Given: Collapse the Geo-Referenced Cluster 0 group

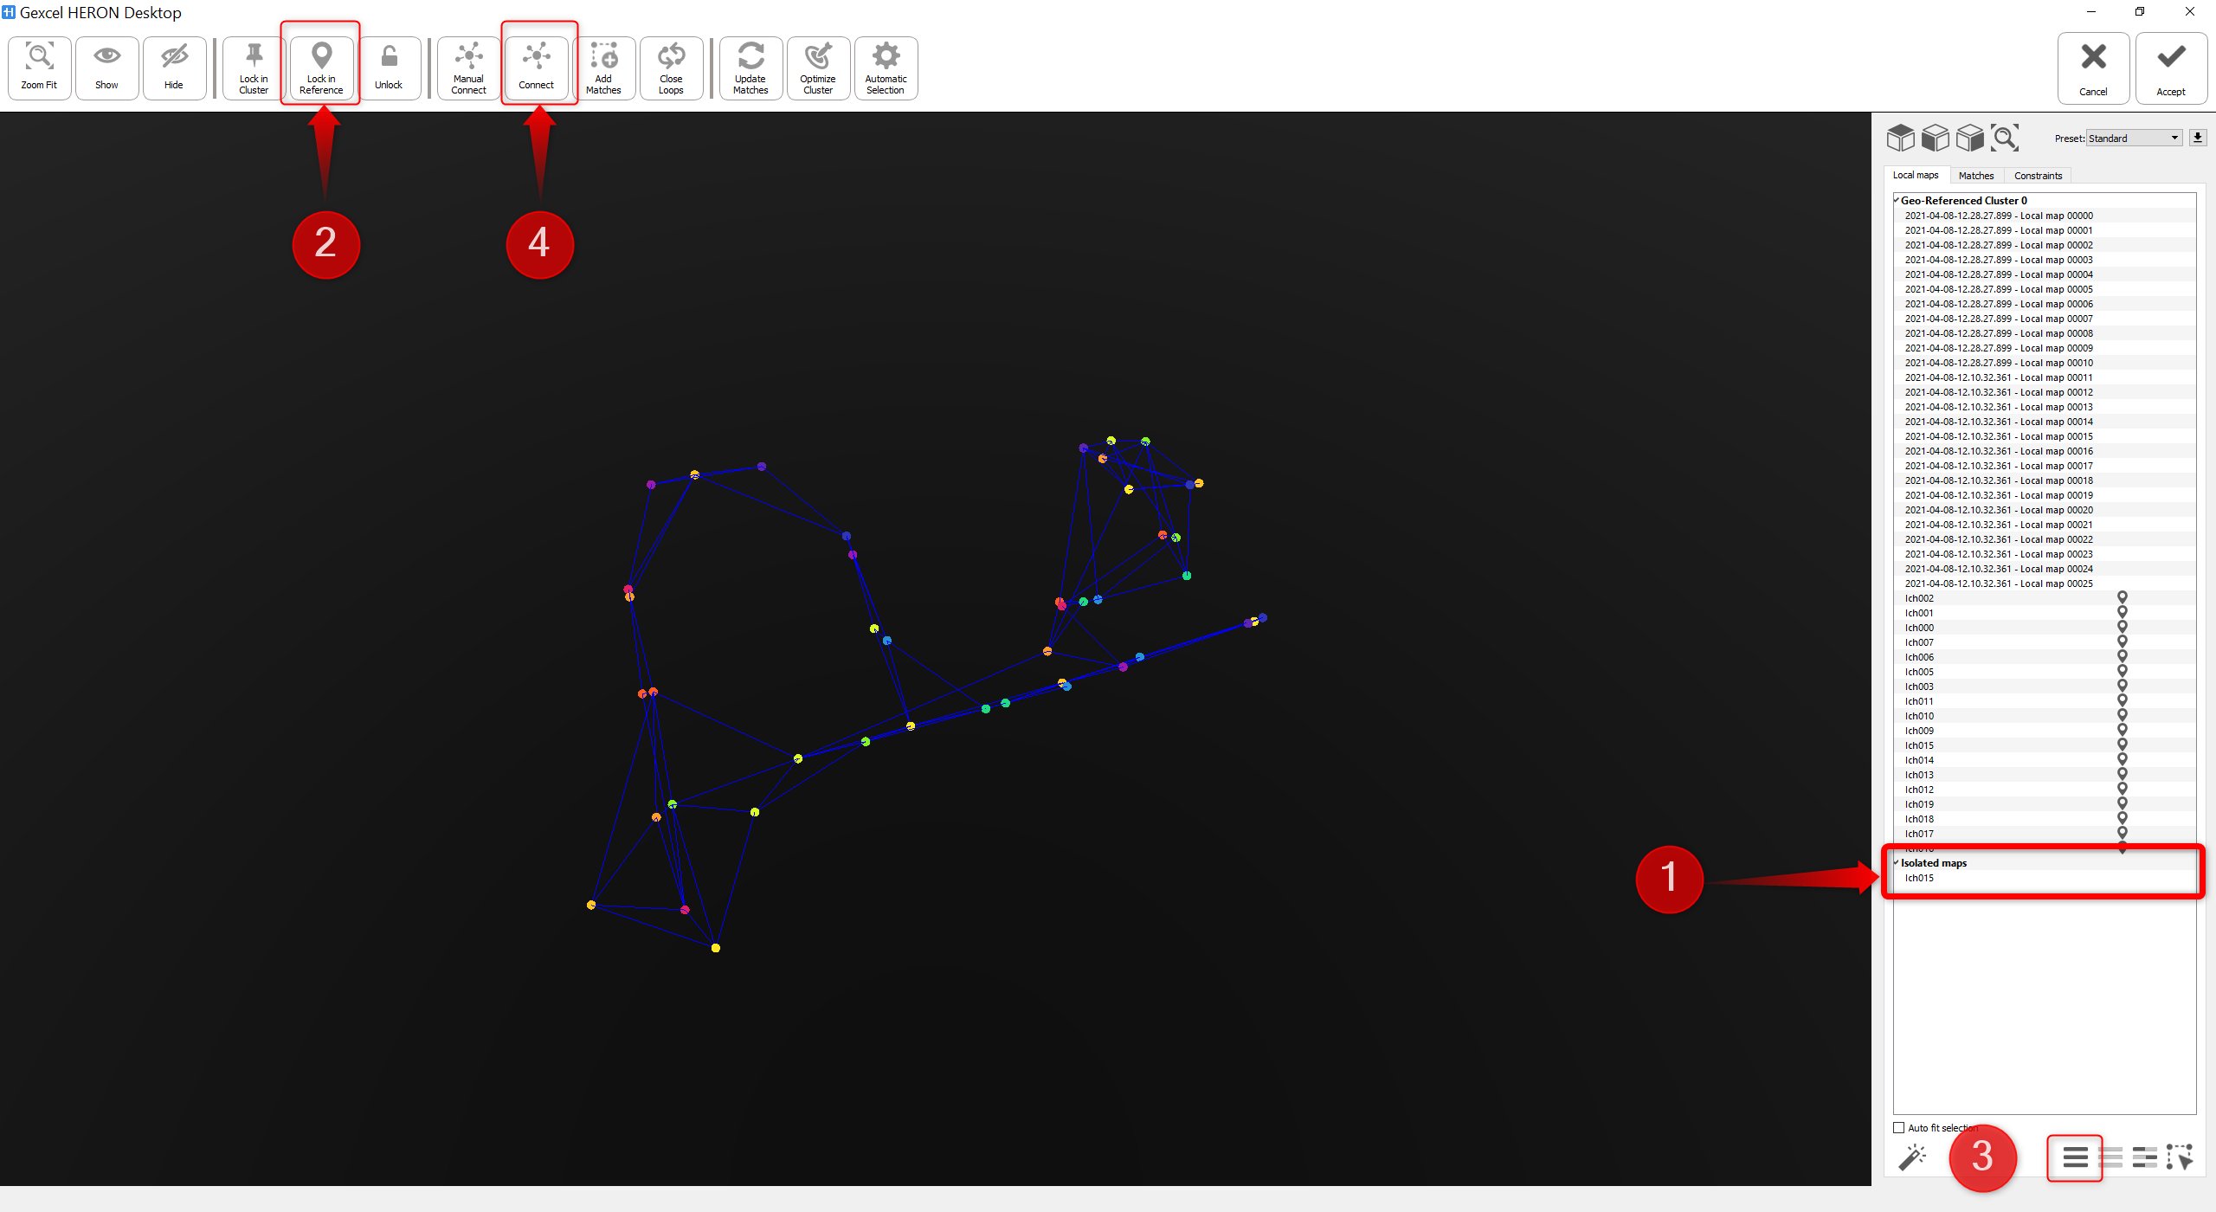Looking at the screenshot, I should [x=1897, y=201].
